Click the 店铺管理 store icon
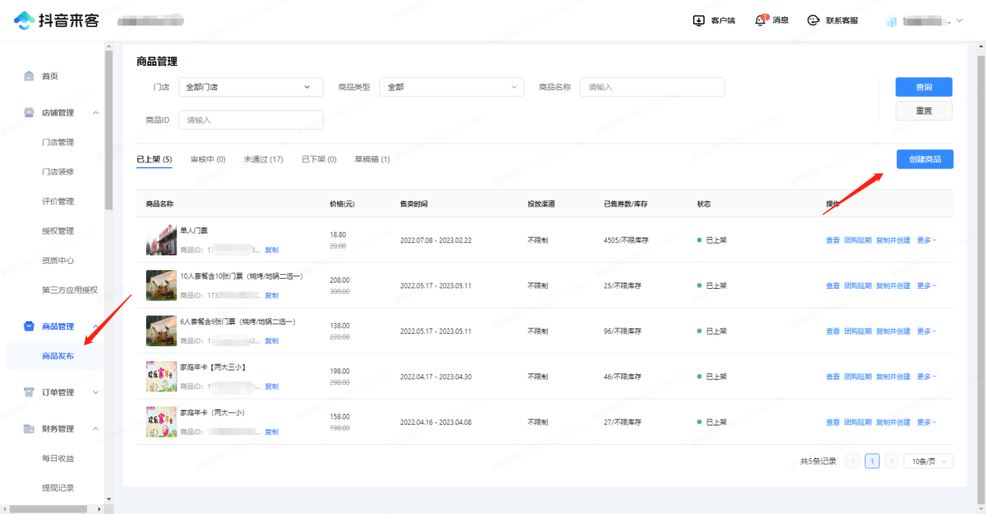Screen dimensions: 986x514 point(29,113)
